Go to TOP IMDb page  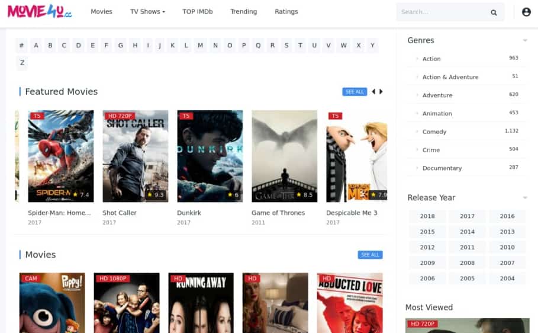[198, 12]
